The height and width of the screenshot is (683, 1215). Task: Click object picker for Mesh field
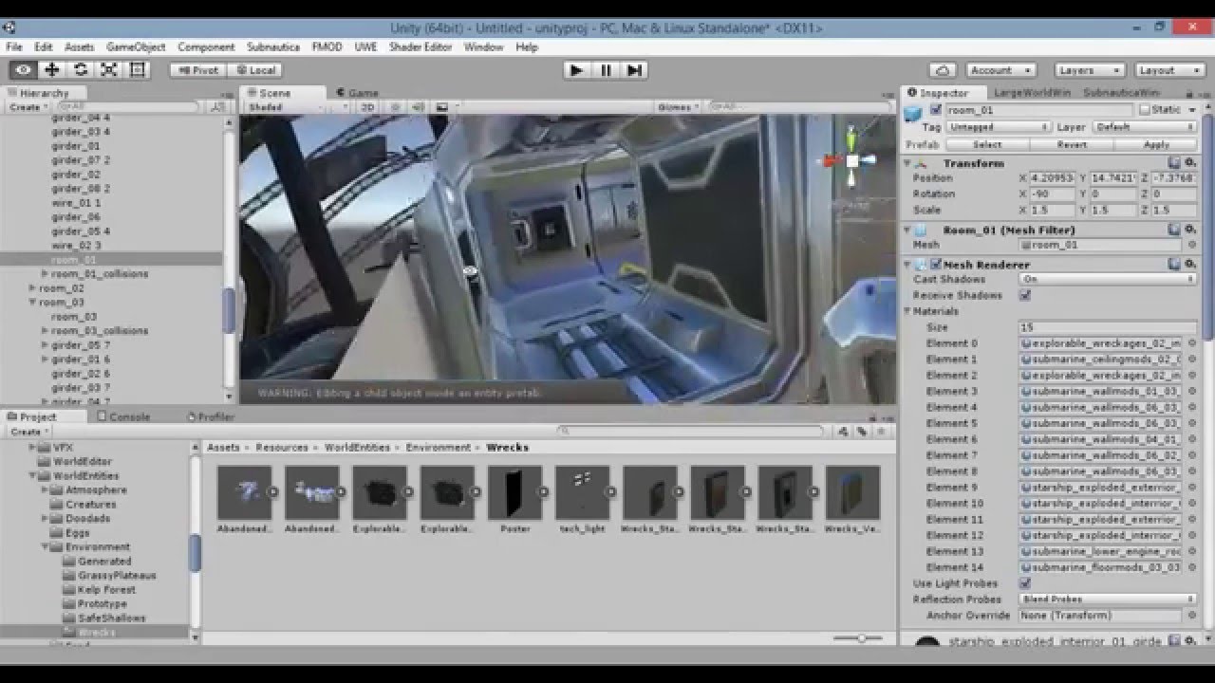pyautogui.click(x=1191, y=245)
